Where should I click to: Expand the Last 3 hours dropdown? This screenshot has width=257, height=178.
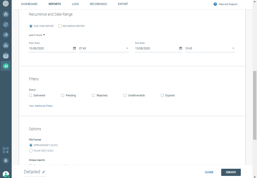pyautogui.click(x=37, y=35)
